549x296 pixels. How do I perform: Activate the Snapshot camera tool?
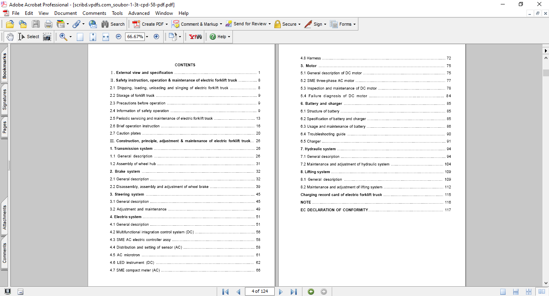(x=47, y=37)
